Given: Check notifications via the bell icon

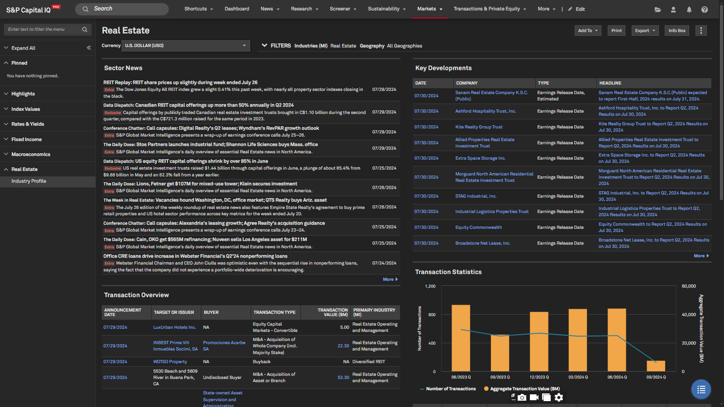Looking at the screenshot, I should pos(689,9).
